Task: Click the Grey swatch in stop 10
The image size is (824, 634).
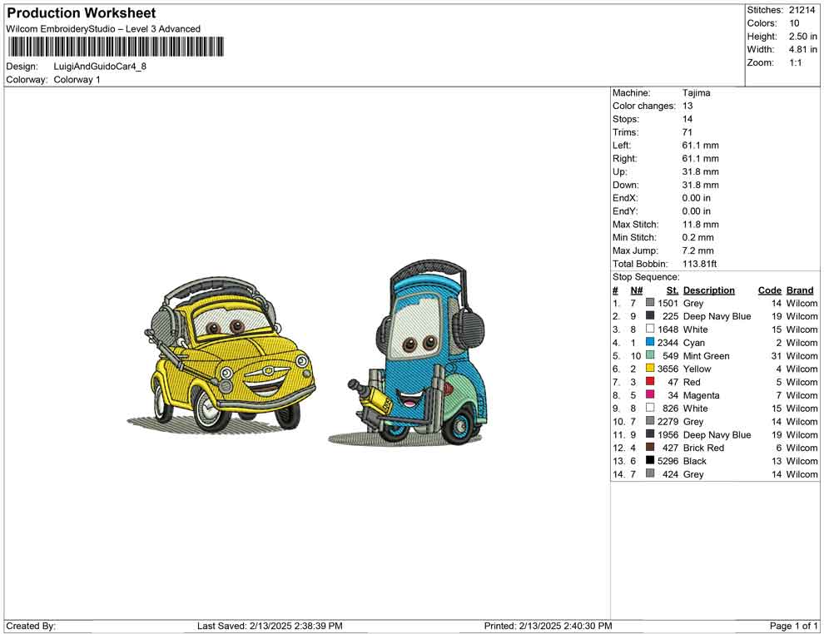Action: pyautogui.click(x=650, y=421)
